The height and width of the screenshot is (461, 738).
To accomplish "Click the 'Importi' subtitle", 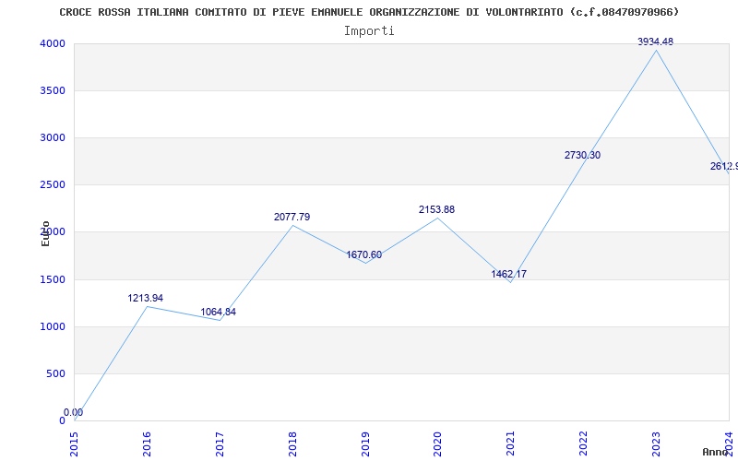I will 369,31.
